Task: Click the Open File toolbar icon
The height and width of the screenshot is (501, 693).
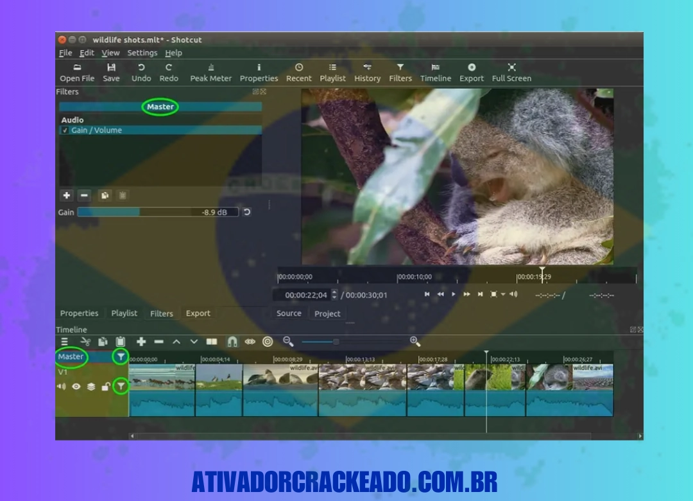Action: [x=77, y=73]
